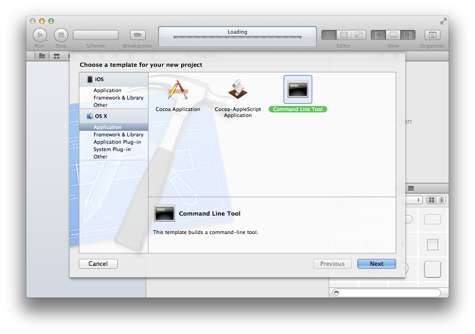This screenshot has width=475, height=334.
Task: Select Application under OS X
Action: pos(113,127)
